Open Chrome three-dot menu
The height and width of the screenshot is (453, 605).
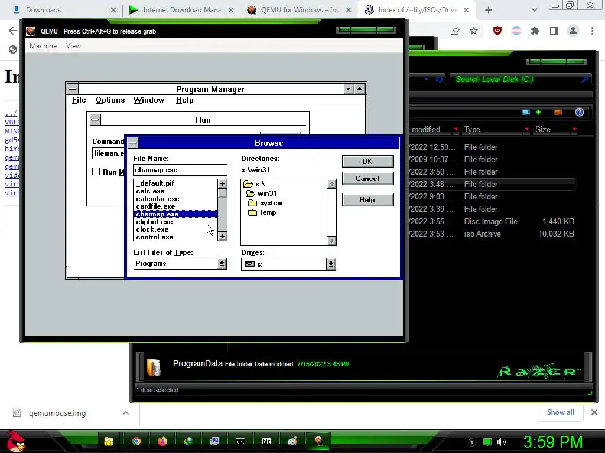coord(592,31)
